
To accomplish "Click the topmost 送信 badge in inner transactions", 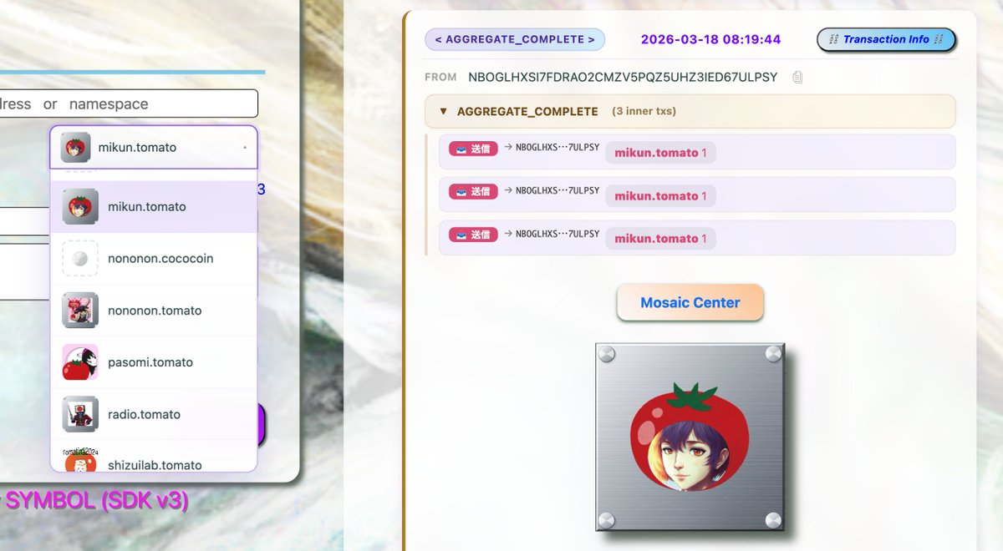I will [473, 149].
